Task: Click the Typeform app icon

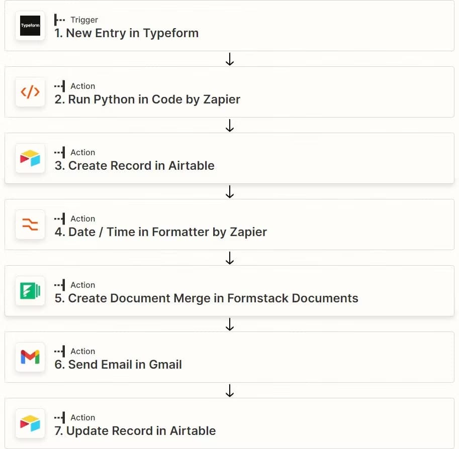Action: [x=30, y=26]
